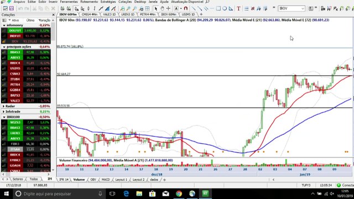The width and height of the screenshot is (354, 199).
Task: Select the arrow pointer cursor tool
Action: [155, 9]
